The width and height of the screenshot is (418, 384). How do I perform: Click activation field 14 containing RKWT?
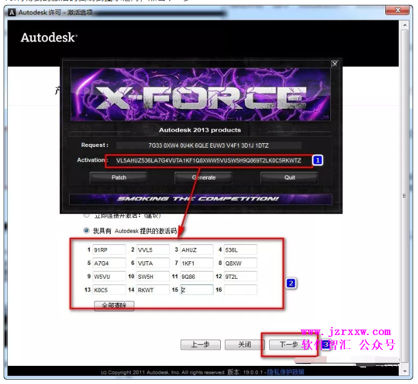pos(153,290)
